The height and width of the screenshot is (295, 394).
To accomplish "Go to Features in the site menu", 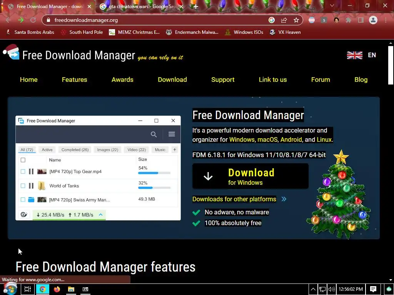I will pos(74,80).
